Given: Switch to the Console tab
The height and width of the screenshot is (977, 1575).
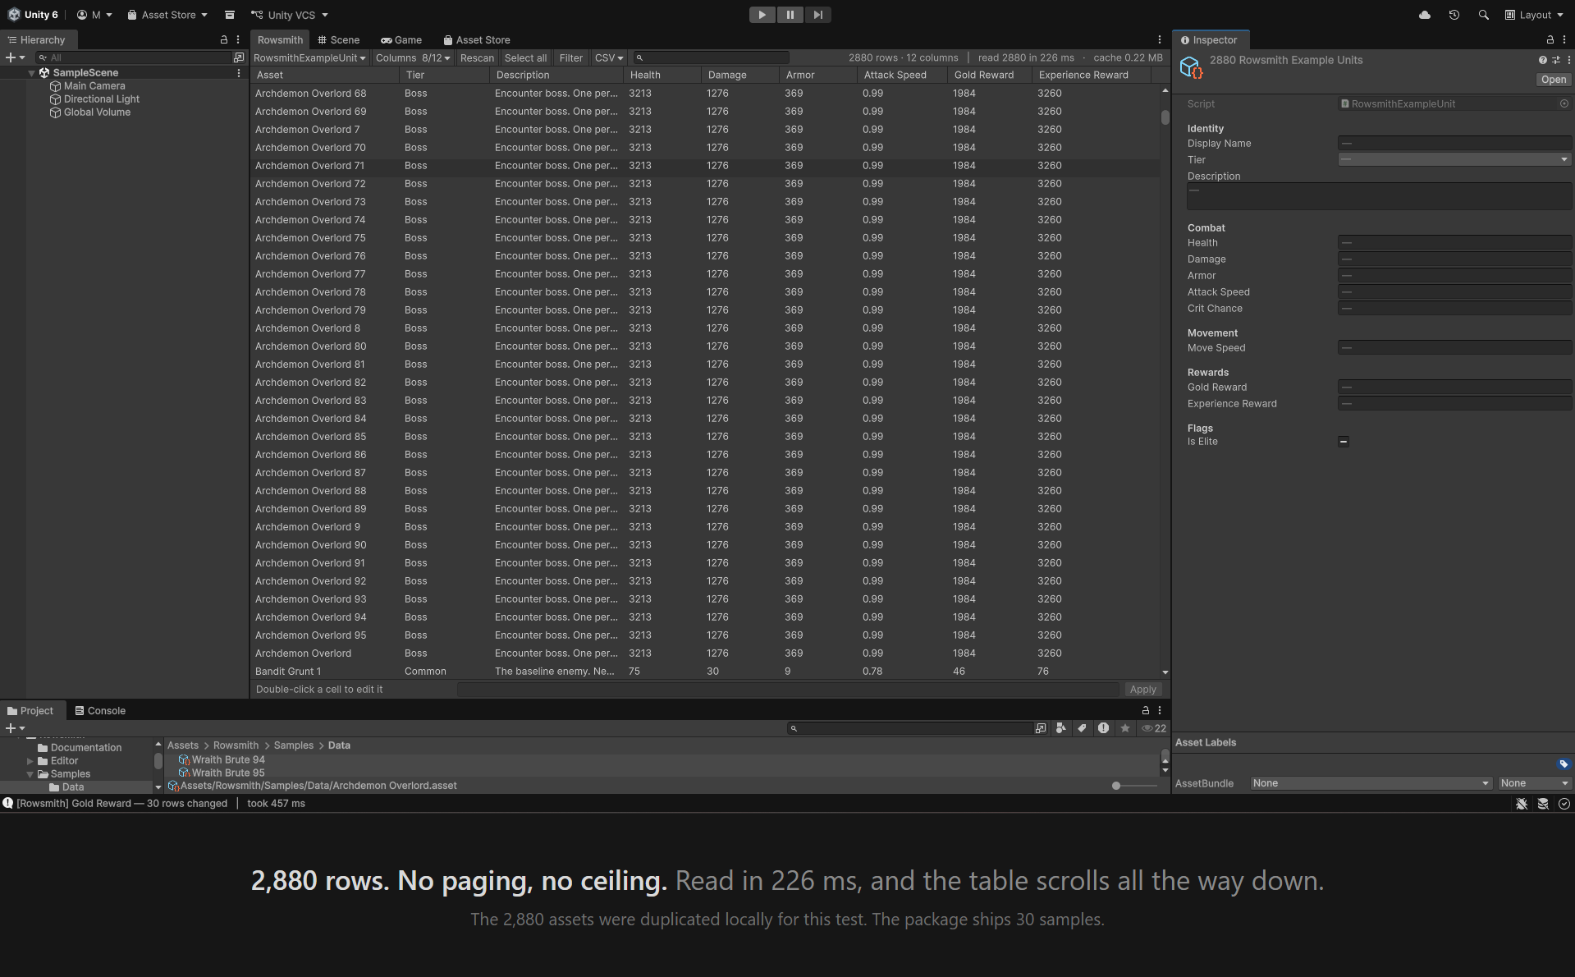Looking at the screenshot, I should point(99,711).
